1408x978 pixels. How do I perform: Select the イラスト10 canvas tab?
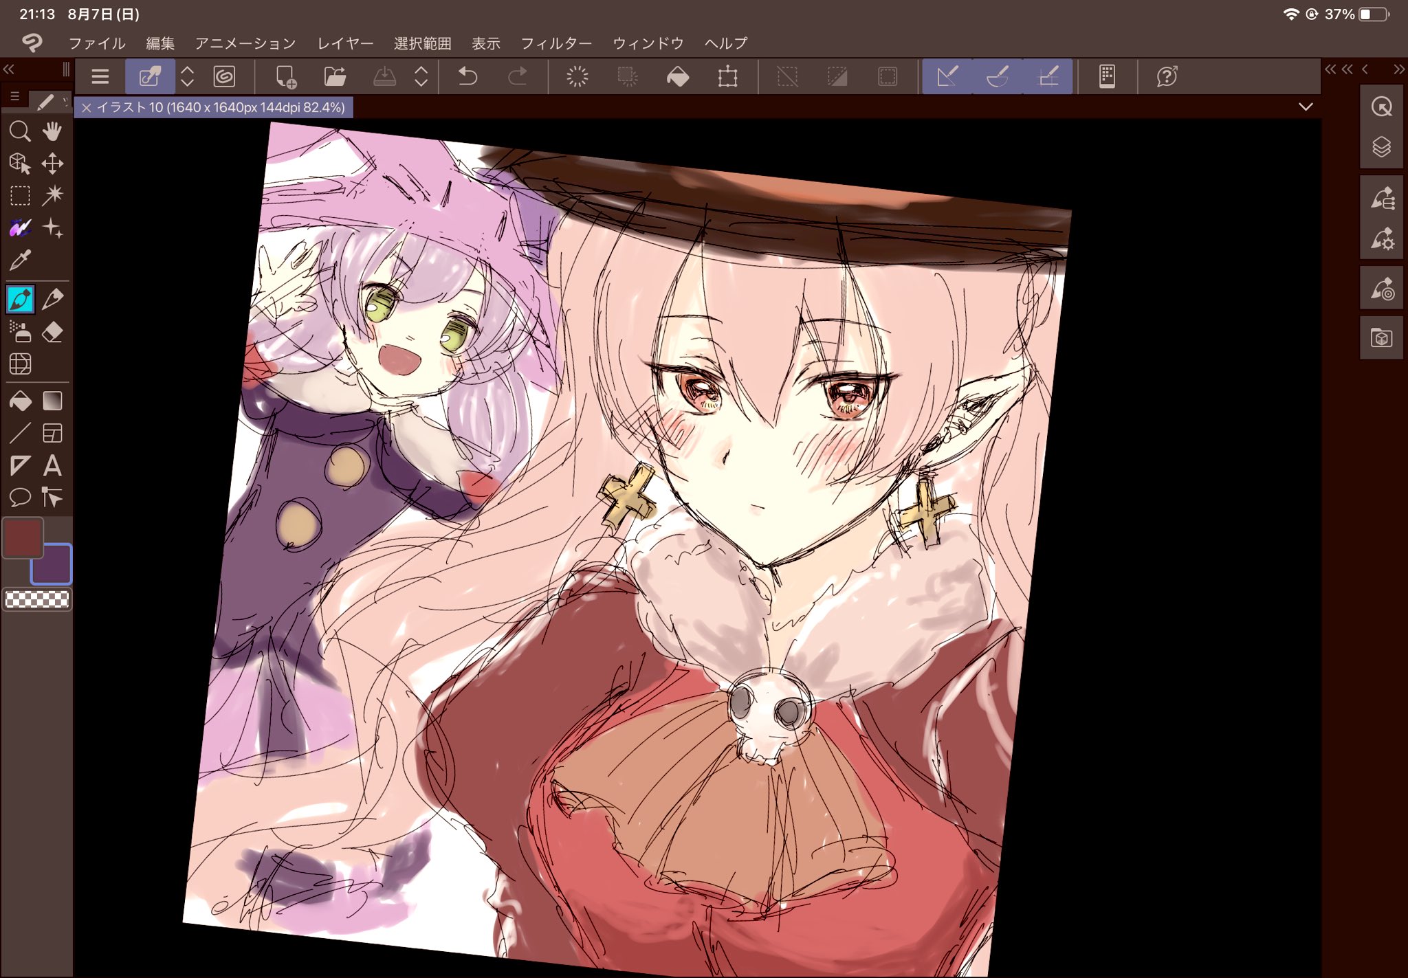click(221, 107)
